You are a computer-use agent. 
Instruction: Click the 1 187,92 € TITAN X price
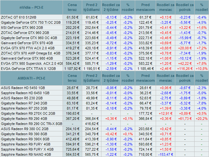(72, 69)
